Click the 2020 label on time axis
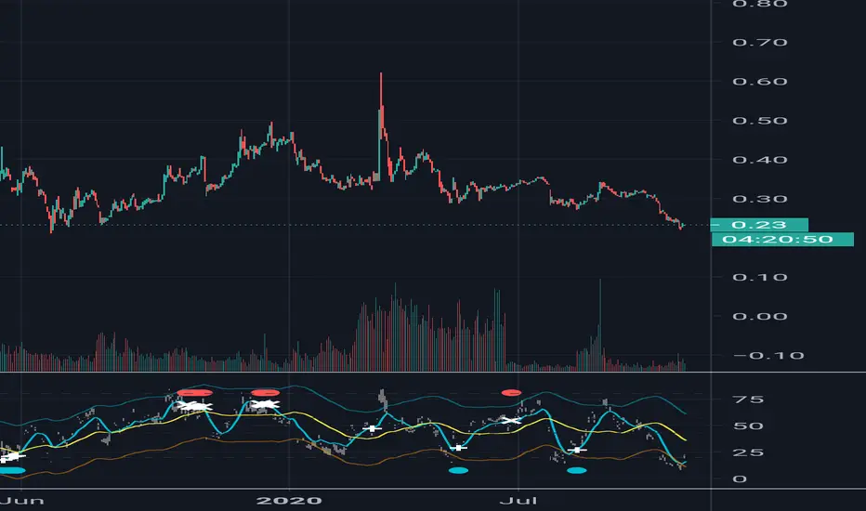Image resolution: width=866 pixels, height=511 pixels. (289, 501)
